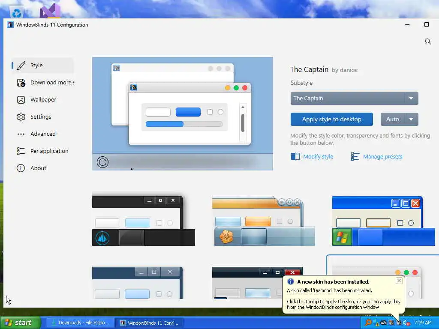Open Download more styles section
The width and height of the screenshot is (439, 329).
pyautogui.click(x=42, y=83)
